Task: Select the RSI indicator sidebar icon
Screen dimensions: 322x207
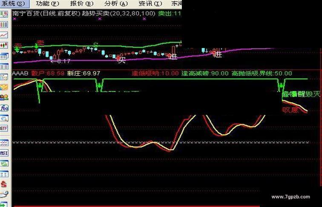Action: (x=4, y=153)
